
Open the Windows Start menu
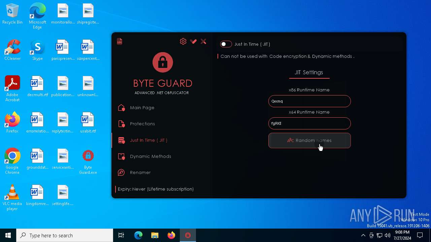tap(8, 235)
